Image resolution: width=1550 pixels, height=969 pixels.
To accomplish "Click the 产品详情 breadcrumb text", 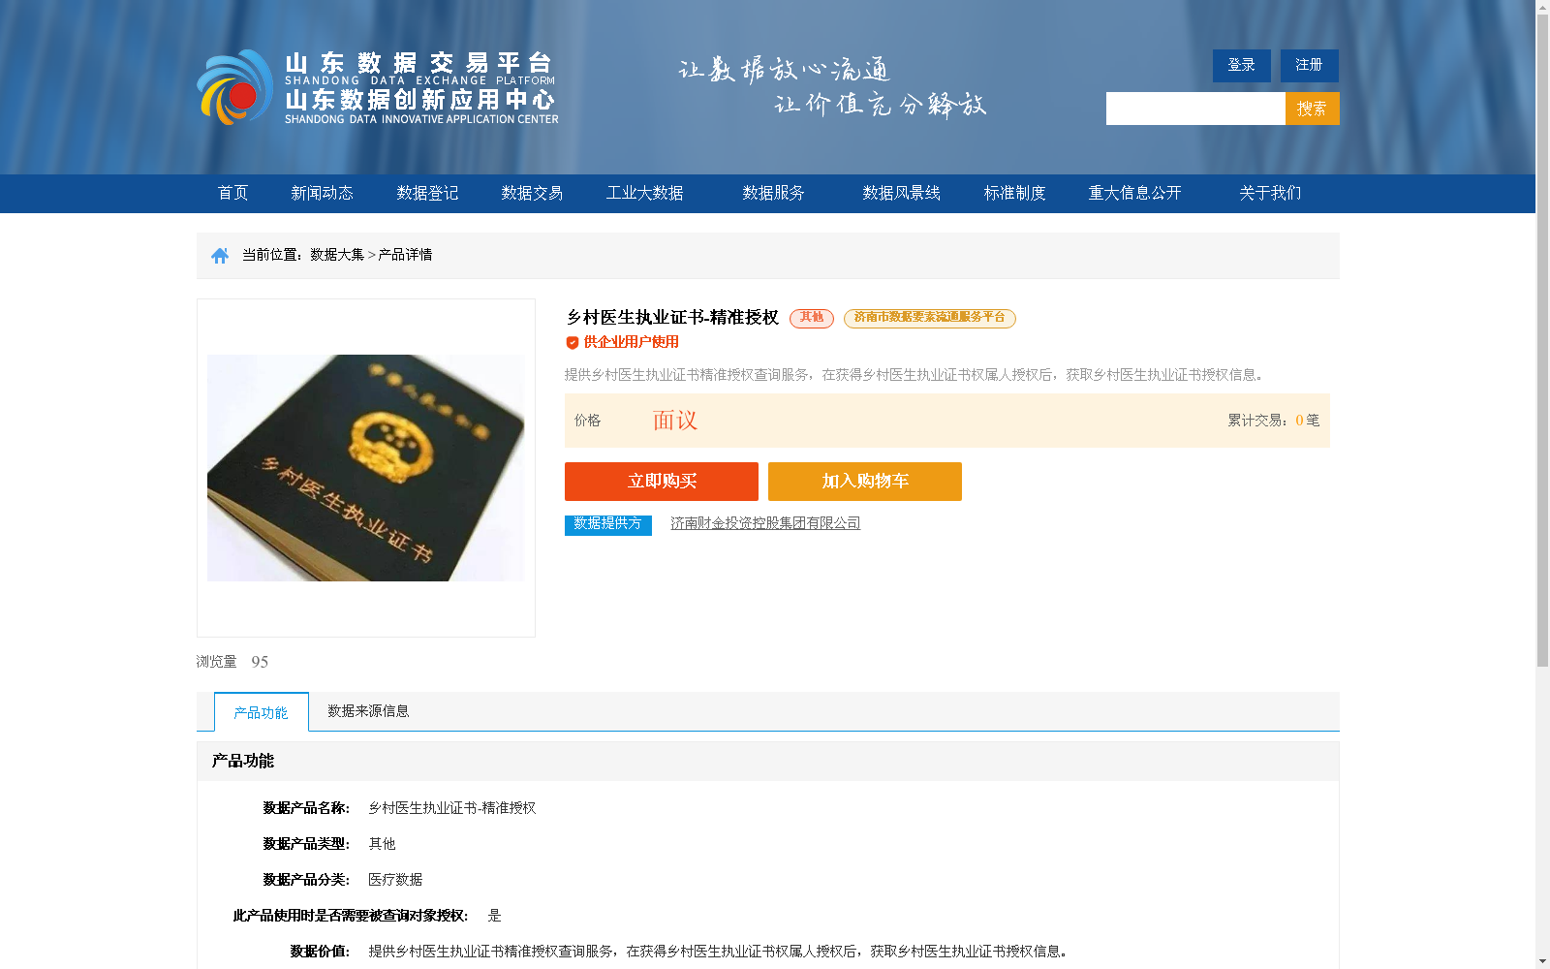I will click(405, 255).
